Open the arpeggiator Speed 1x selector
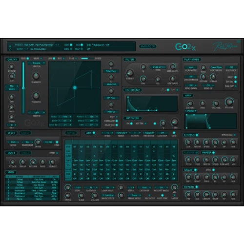 point(107,133)
